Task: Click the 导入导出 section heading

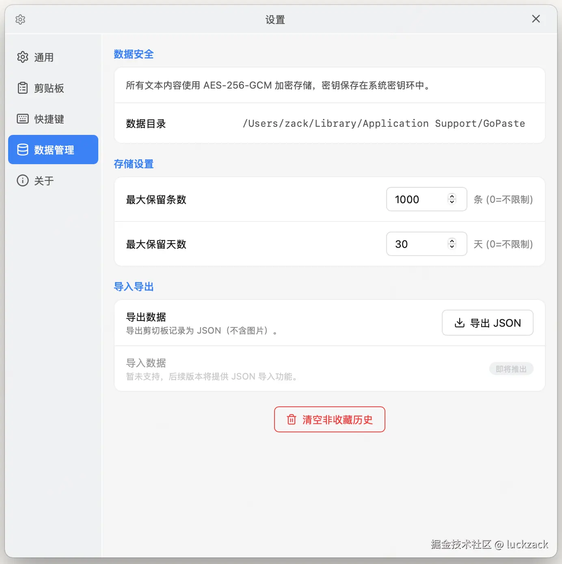Action: pos(134,286)
